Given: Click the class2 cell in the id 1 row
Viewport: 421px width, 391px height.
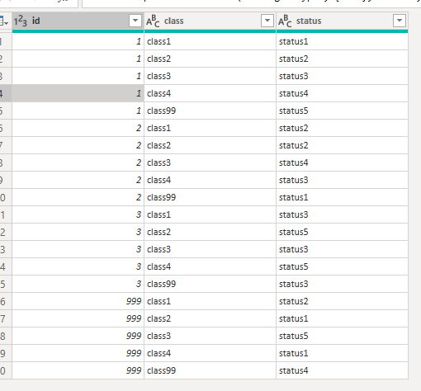Looking at the screenshot, I should click(210, 59).
